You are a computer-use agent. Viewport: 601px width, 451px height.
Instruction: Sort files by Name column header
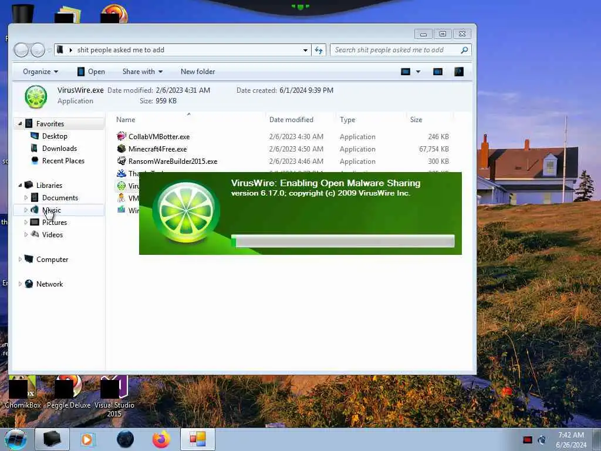pyautogui.click(x=126, y=120)
